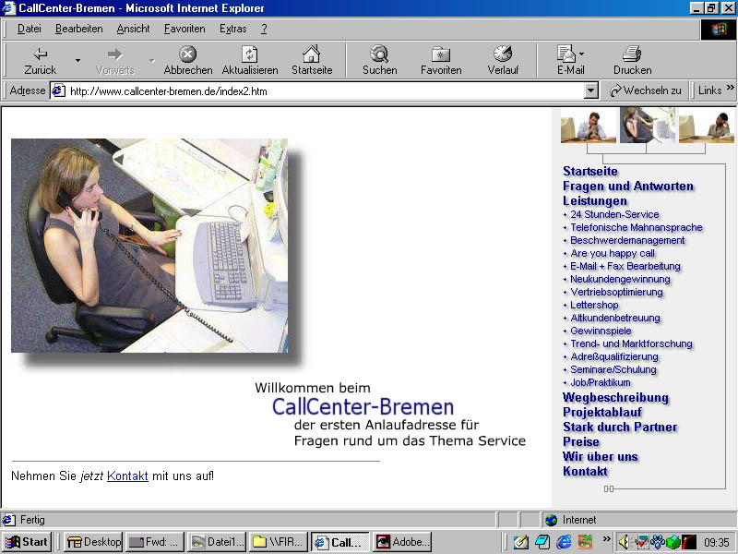
Task: Open the Beschwerdemanagement link
Action: click(x=627, y=240)
